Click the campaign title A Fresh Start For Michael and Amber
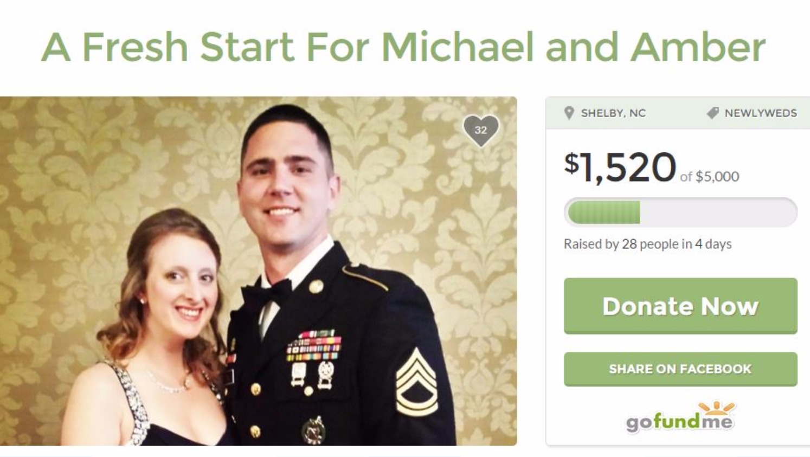This screenshot has width=810, height=457. [x=403, y=47]
